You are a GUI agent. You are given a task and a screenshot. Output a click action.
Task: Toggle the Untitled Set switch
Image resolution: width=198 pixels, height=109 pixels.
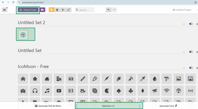coord(191,52)
